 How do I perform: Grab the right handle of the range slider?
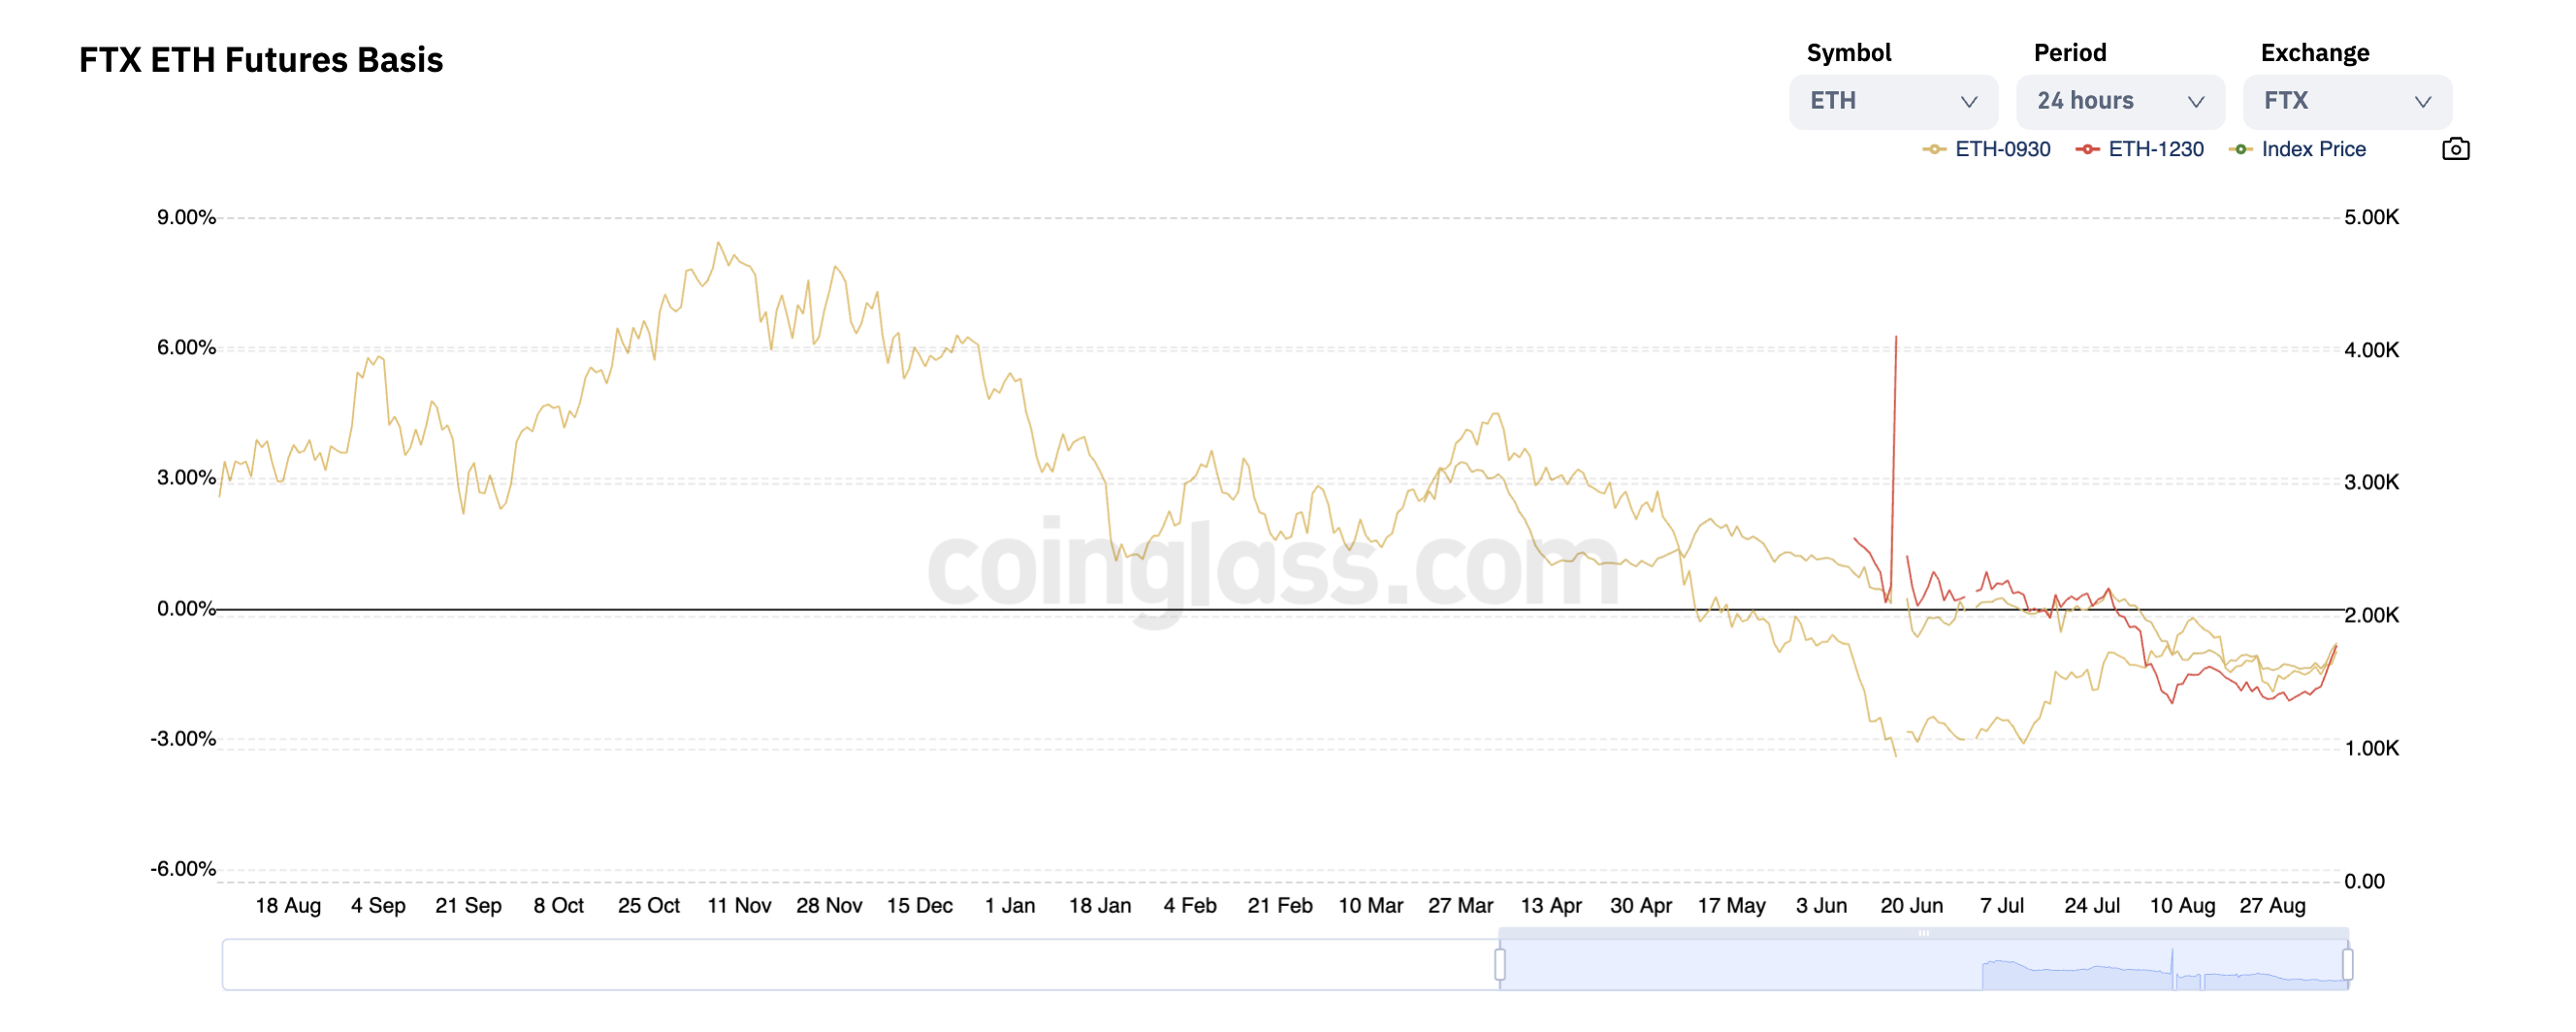point(2347,964)
